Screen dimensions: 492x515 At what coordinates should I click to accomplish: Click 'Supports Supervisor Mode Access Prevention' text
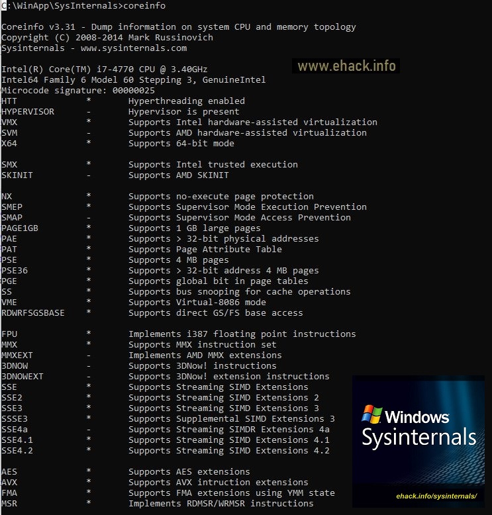pyautogui.click(x=240, y=217)
